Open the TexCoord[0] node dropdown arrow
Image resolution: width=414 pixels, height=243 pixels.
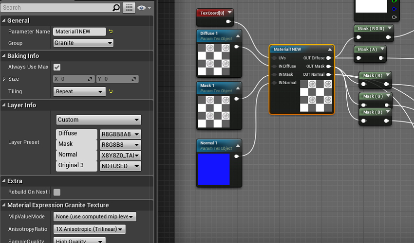coord(229,12)
